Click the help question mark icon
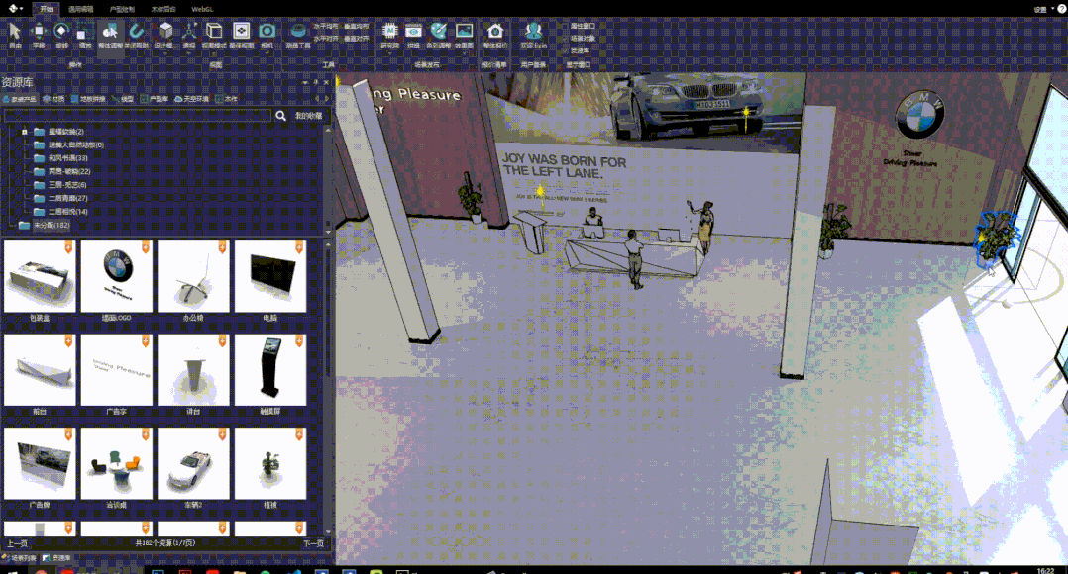The height and width of the screenshot is (574, 1068). (x=1061, y=9)
